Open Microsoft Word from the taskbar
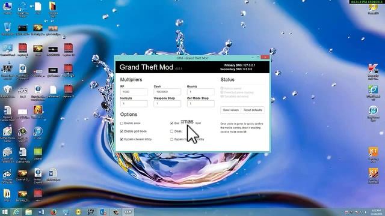Image resolution: width=385 pixels, height=216 pixels. tap(41, 212)
